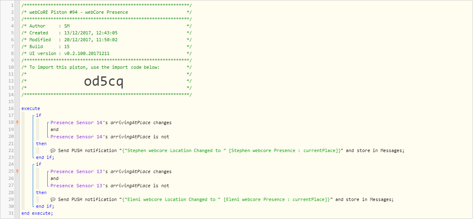
Task: Click the execute keyword on line 16
Action: point(31,108)
